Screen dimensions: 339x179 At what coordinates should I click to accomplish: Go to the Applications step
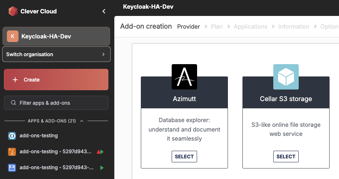[x=250, y=26]
